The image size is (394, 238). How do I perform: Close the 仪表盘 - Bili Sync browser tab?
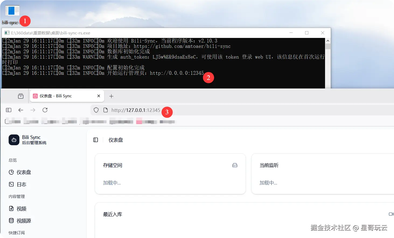(x=99, y=96)
